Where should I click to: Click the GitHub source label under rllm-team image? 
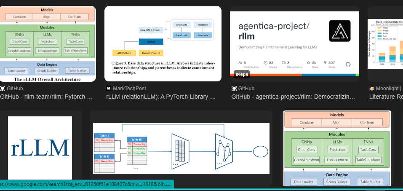tap(15, 89)
